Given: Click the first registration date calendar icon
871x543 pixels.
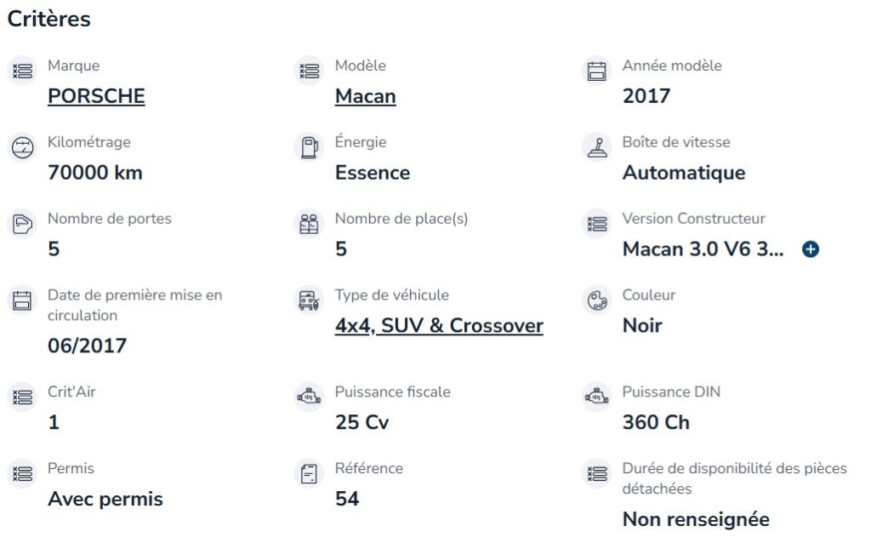Looking at the screenshot, I should coord(23,300).
